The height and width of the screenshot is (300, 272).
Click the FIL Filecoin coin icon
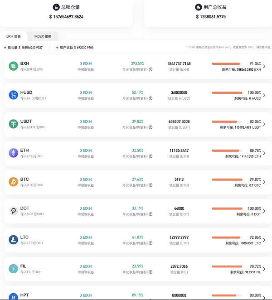click(13, 269)
